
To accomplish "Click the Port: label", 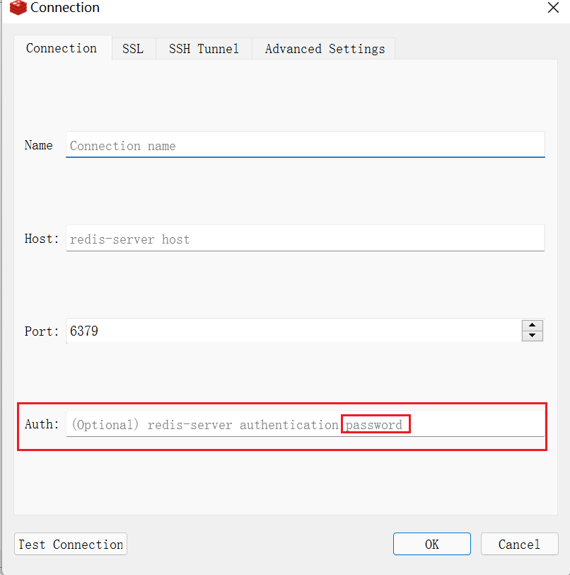I will click(42, 331).
